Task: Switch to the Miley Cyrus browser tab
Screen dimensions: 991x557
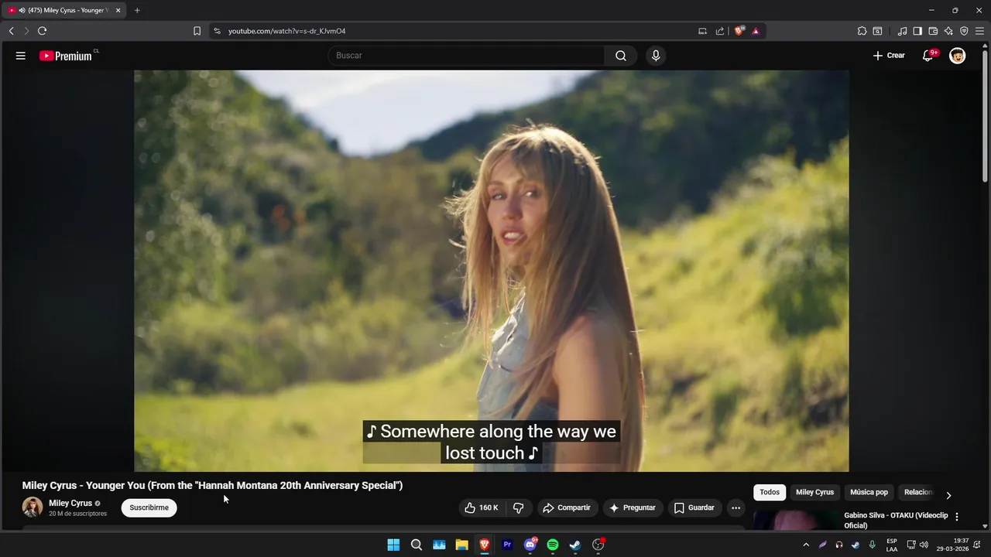Action: coord(64,10)
